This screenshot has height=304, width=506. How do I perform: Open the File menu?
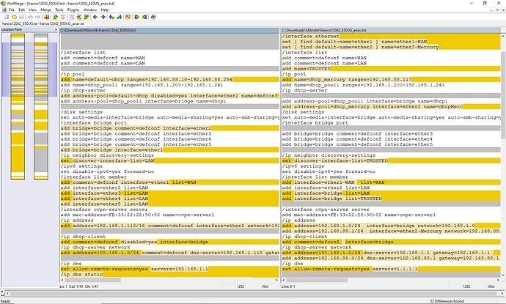[11, 10]
